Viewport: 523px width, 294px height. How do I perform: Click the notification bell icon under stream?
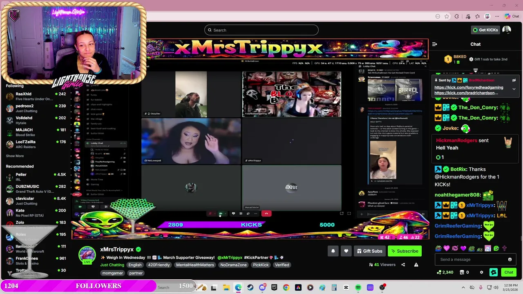(333, 251)
